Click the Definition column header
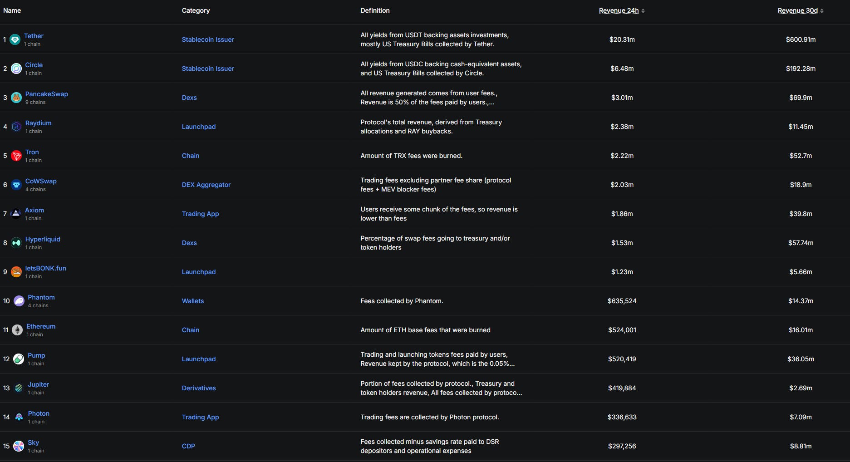Screen dimensions: 850x462 point(375,10)
